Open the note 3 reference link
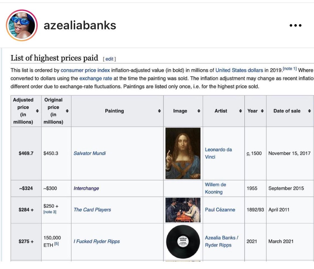The width and height of the screenshot is (314, 269). [50, 212]
